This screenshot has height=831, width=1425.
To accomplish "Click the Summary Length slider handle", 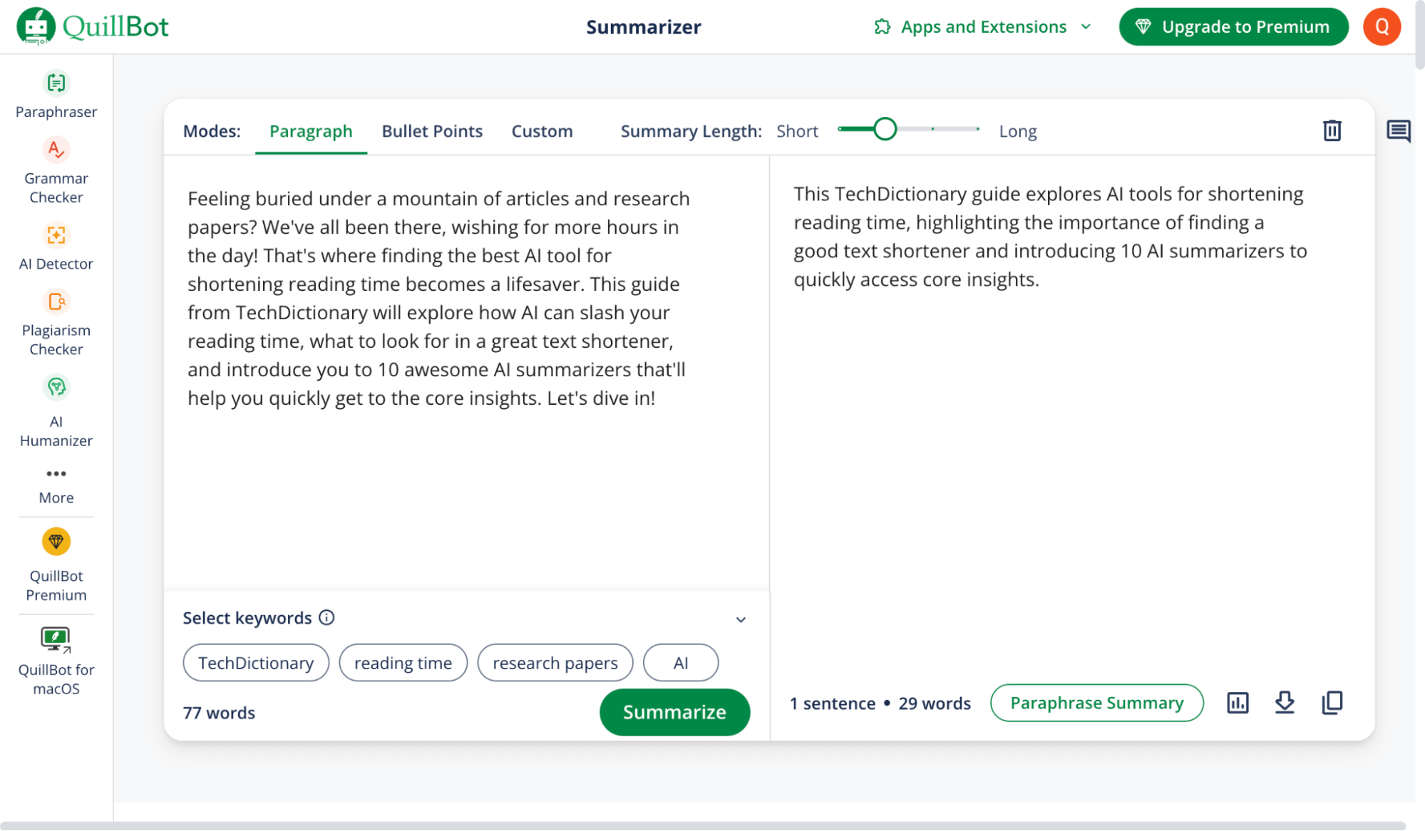I will tap(885, 129).
